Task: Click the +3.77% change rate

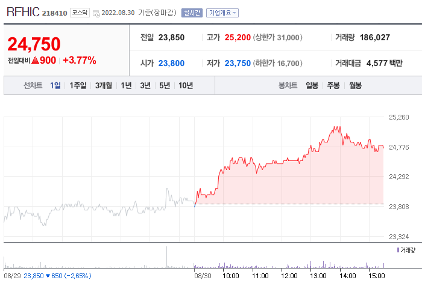Action: (80, 60)
